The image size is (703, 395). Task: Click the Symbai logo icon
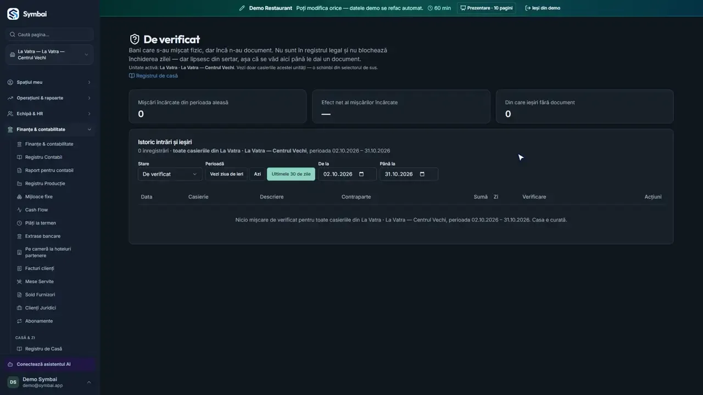point(13,14)
